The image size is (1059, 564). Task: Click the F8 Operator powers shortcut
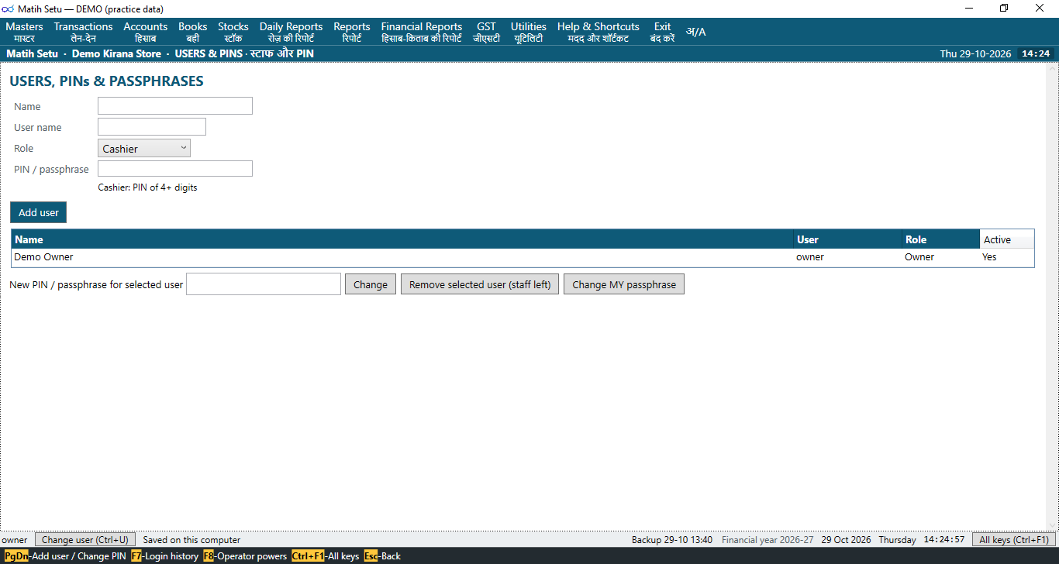[245, 556]
